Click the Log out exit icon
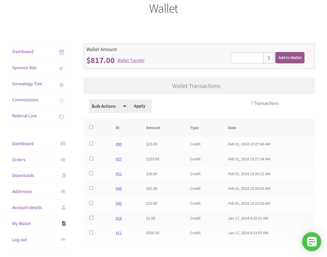 click(63, 239)
